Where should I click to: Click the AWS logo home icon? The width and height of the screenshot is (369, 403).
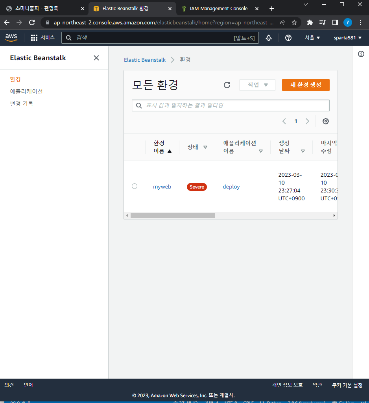(x=11, y=37)
